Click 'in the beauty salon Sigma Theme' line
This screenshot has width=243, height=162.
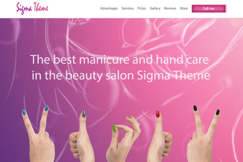121,75
